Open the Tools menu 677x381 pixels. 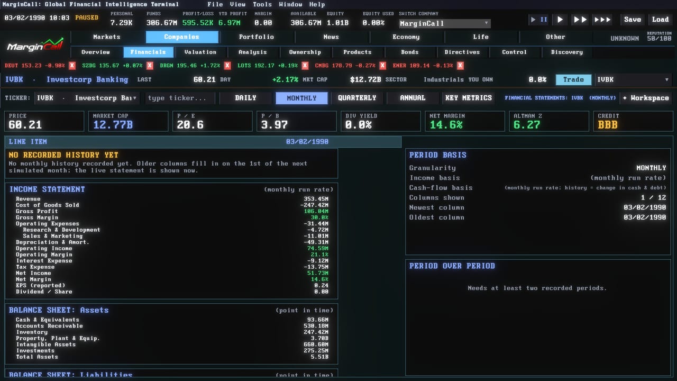click(x=262, y=4)
